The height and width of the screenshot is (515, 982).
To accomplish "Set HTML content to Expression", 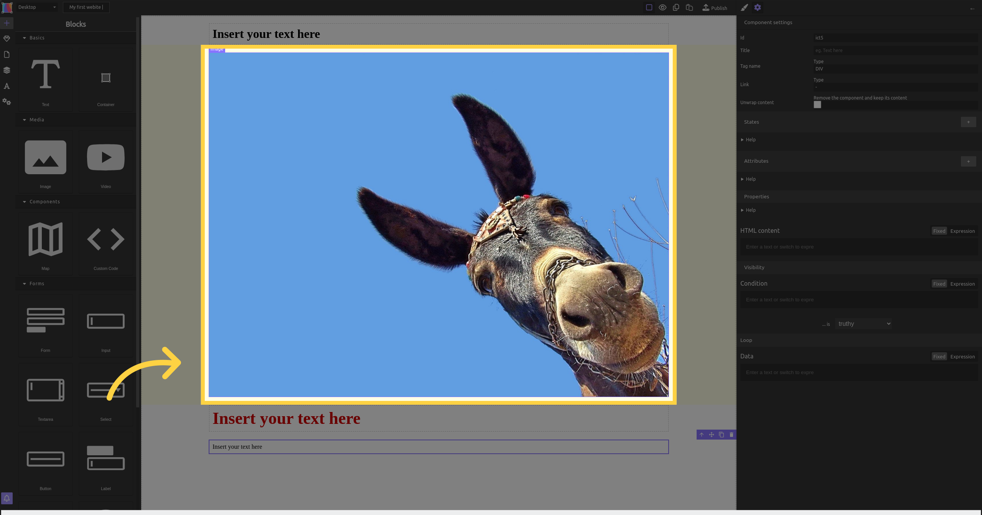I will 962,231.
